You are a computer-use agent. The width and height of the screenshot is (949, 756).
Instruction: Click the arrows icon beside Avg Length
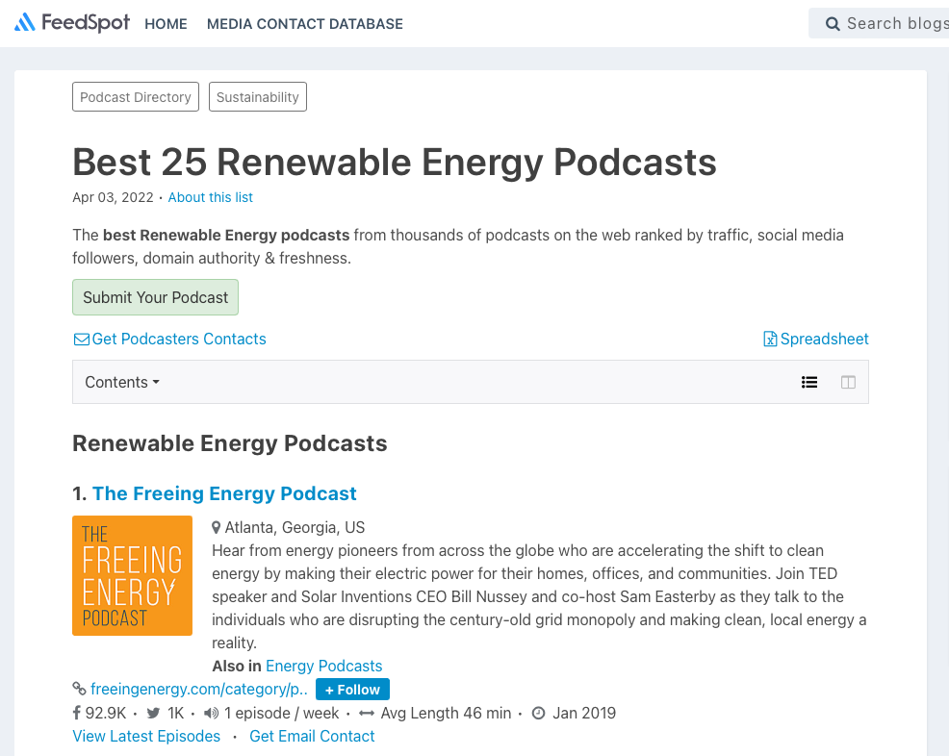[367, 714]
